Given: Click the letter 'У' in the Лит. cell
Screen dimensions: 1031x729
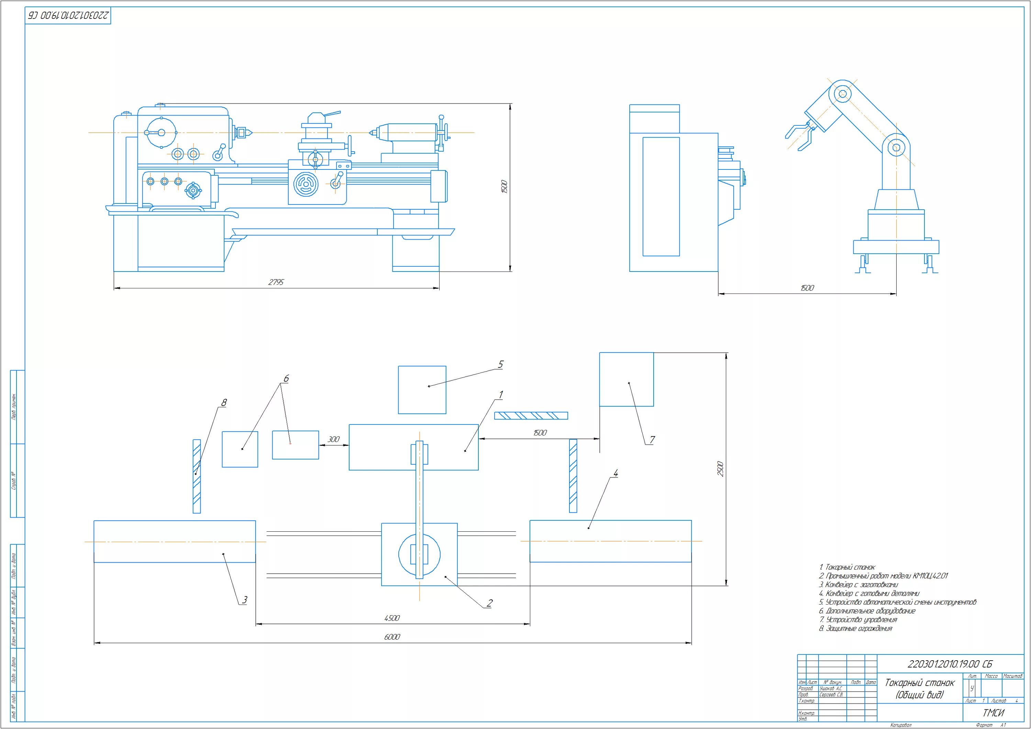Looking at the screenshot, I should [972, 688].
